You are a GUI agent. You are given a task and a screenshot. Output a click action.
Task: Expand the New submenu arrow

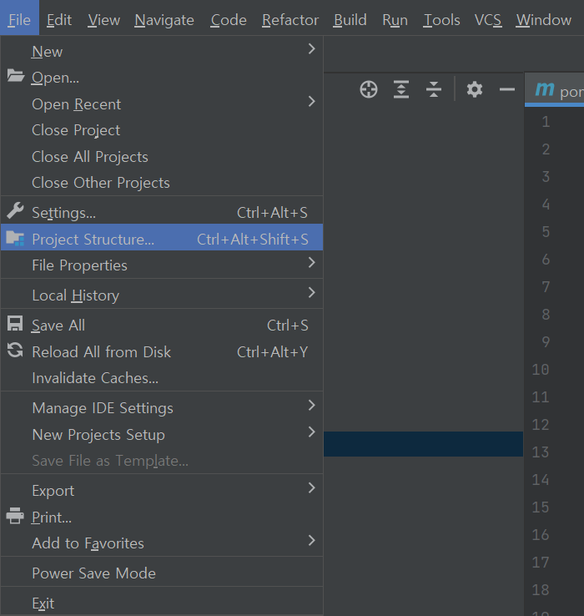(311, 48)
